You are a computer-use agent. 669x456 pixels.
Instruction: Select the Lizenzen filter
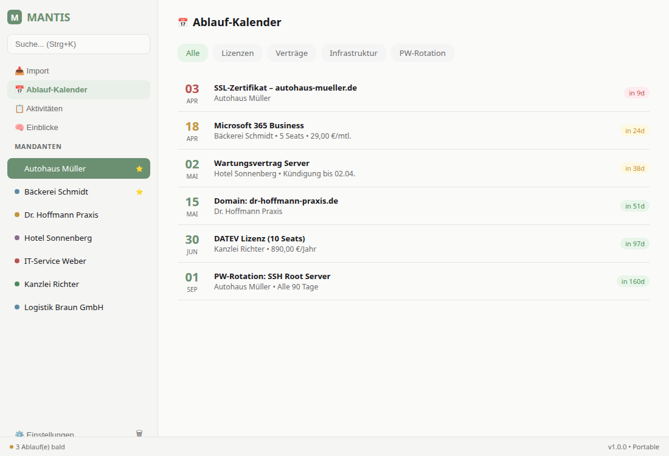click(x=237, y=53)
